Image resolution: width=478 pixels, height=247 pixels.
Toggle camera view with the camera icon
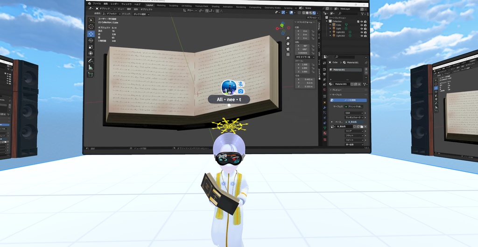click(x=288, y=49)
